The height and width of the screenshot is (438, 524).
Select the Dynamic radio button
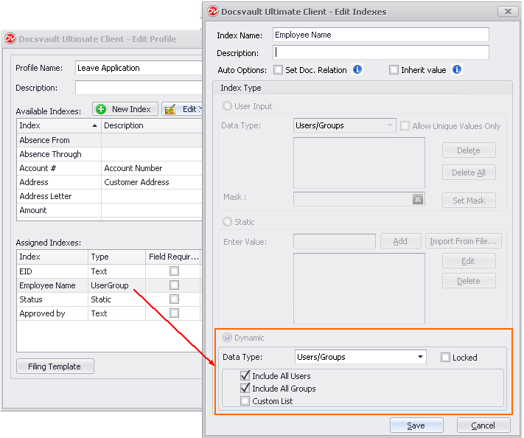pyautogui.click(x=227, y=338)
